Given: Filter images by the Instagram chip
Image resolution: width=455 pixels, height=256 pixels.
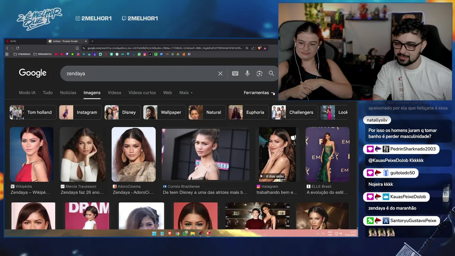Looking at the screenshot, I should click(80, 112).
